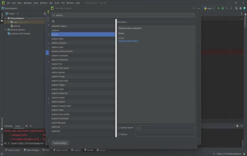
Task: Open the Navigate menu
Action: tap(28, 3)
